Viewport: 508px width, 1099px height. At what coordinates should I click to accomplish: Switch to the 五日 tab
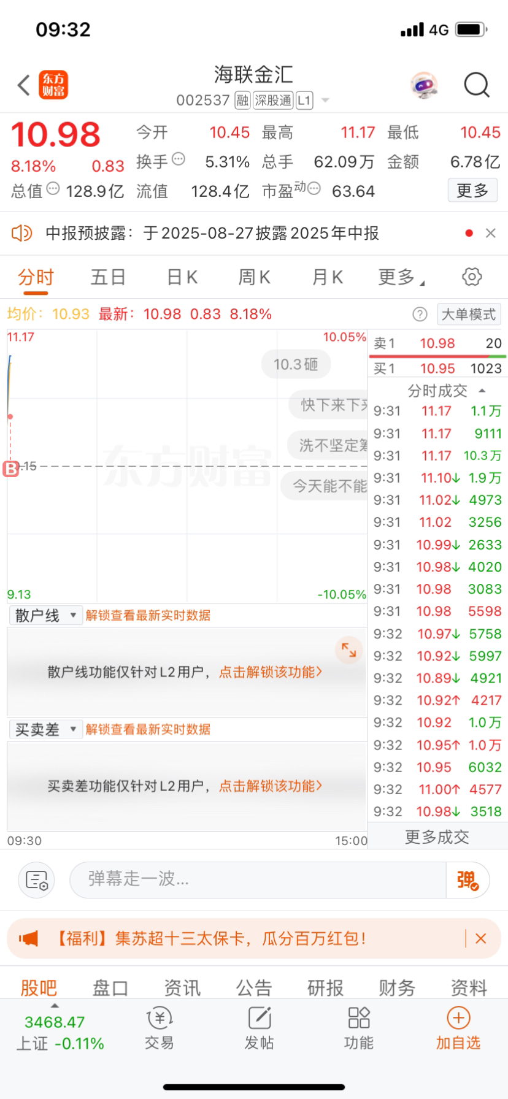tap(108, 277)
